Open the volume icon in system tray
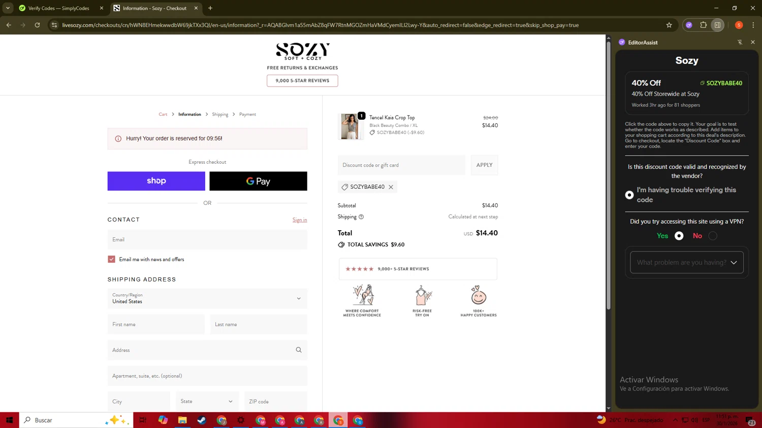The width and height of the screenshot is (762, 428). pos(694,420)
